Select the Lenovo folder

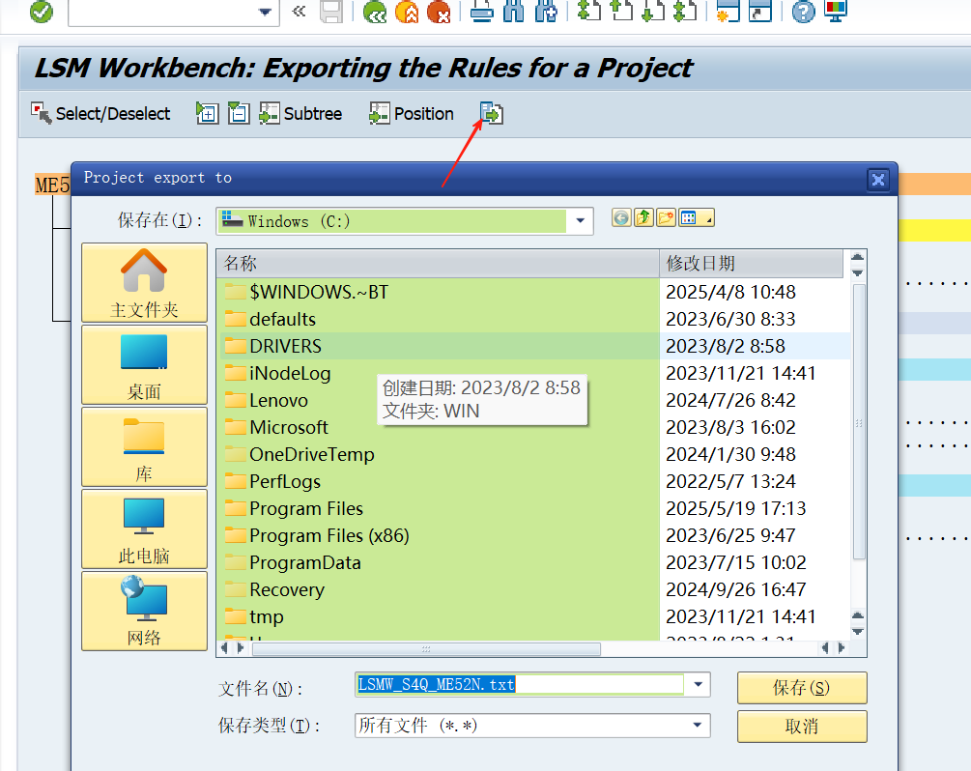[267, 400]
